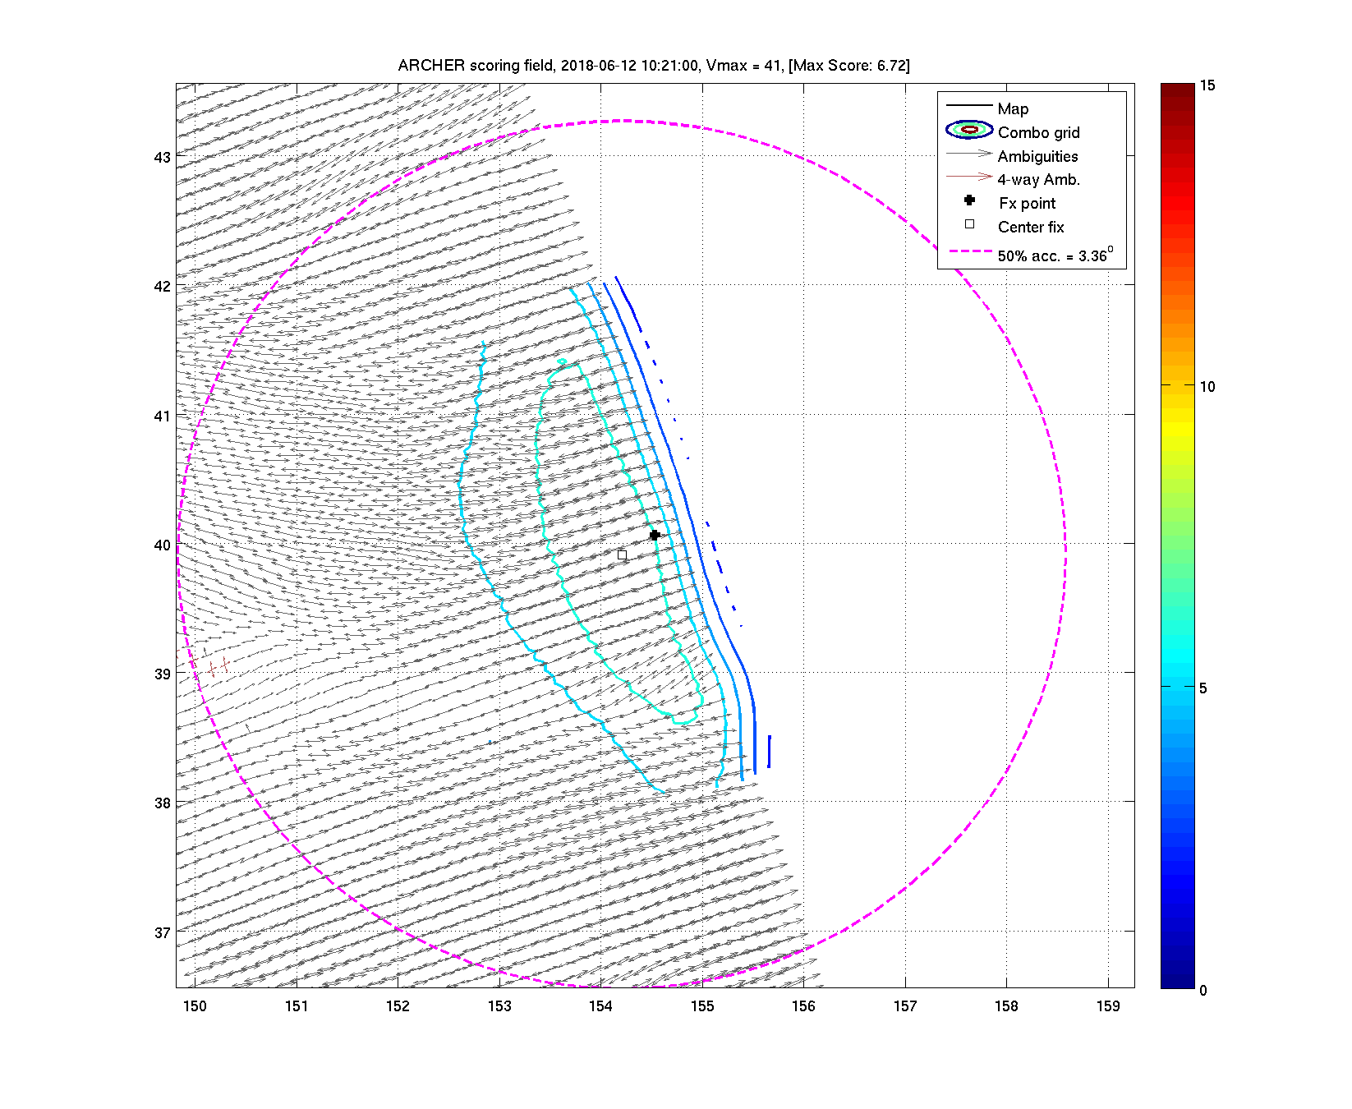Image resolution: width=1352 pixels, height=1109 pixels.
Task: Click the Center fix square icon in legend
Action: (x=969, y=224)
